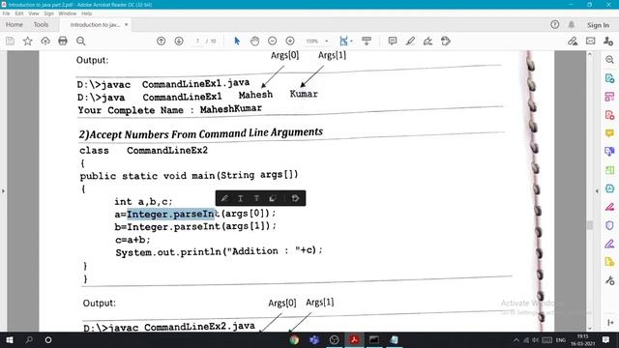This screenshot has height=348, width=619.
Task: Open the Windows notification center
Action: (x=606, y=339)
